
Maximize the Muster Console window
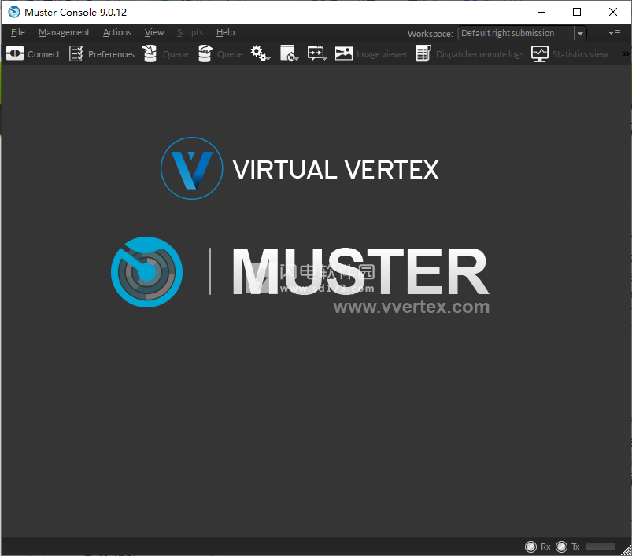coord(577,12)
